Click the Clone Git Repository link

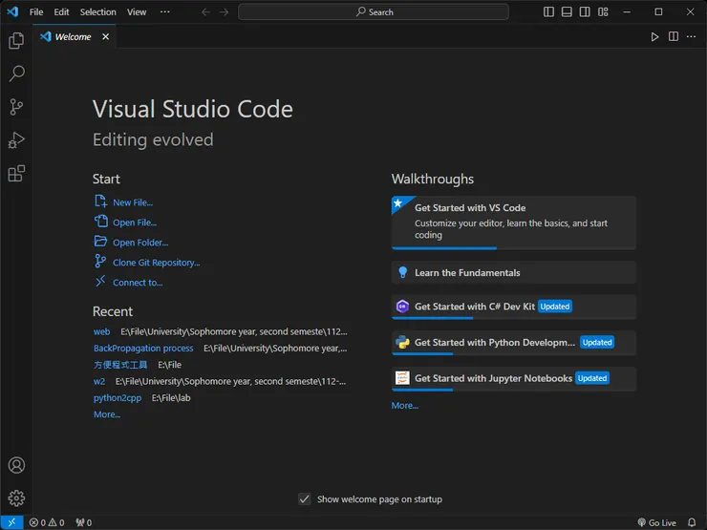[x=156, y=263]
